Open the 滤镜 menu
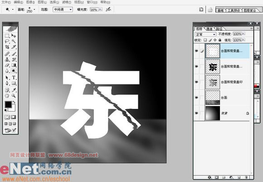 point(67,2)
